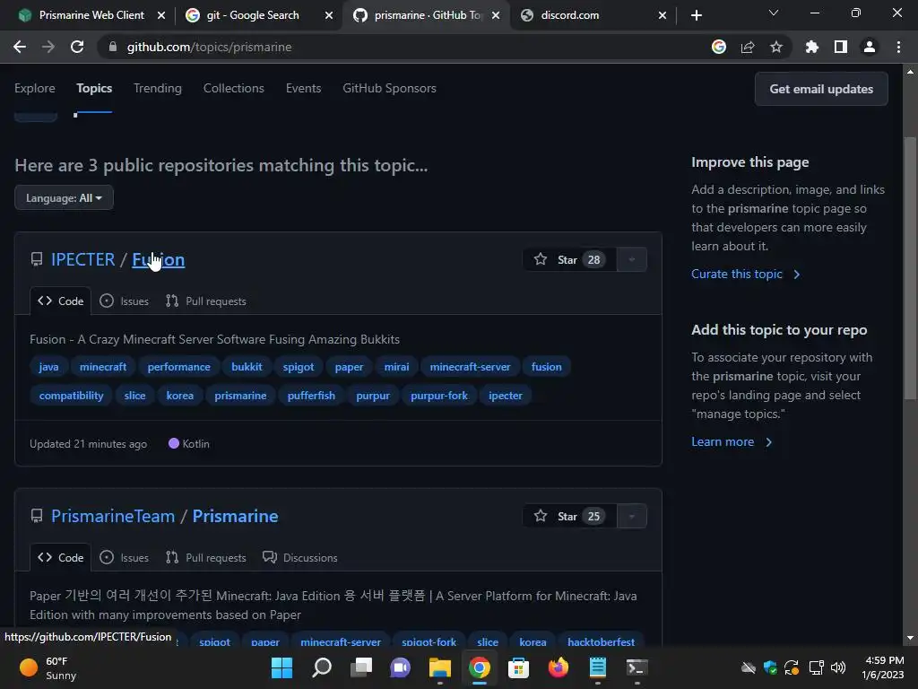The width and height of the screenshot is (918, 689).
Task: Click Curate this topic link
Action: pyautogui.click(x=745, y=275)
